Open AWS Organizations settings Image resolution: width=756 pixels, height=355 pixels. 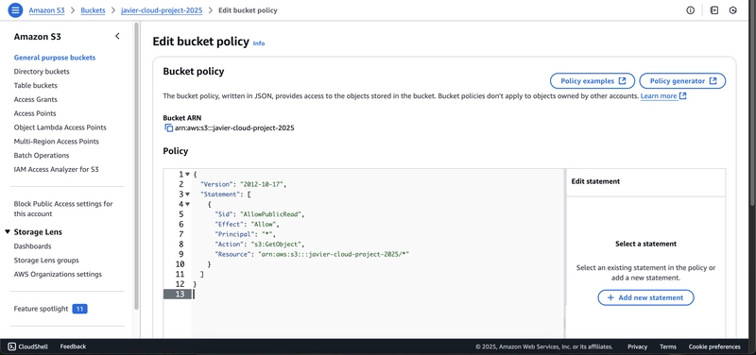[x=58, y=274]
